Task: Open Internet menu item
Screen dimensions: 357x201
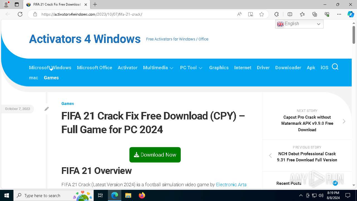Action: coord(243,68)
